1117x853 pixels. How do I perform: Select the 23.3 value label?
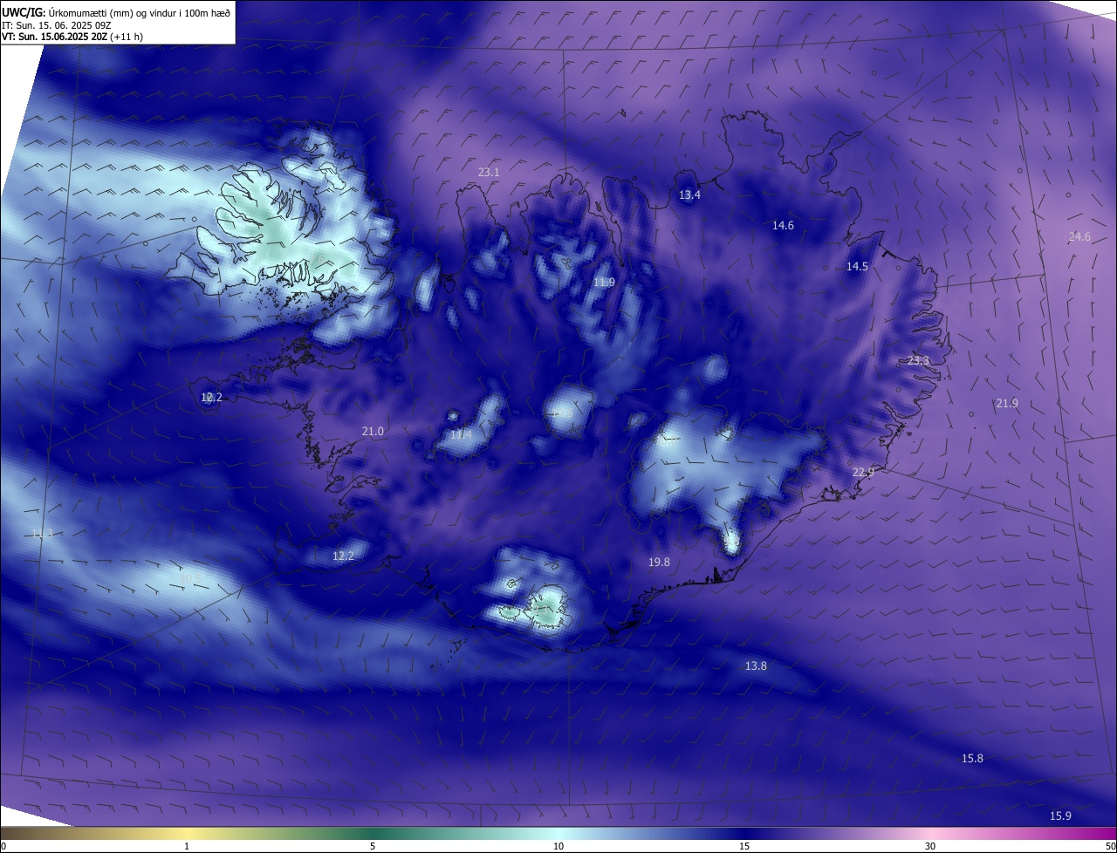[919, 361]
